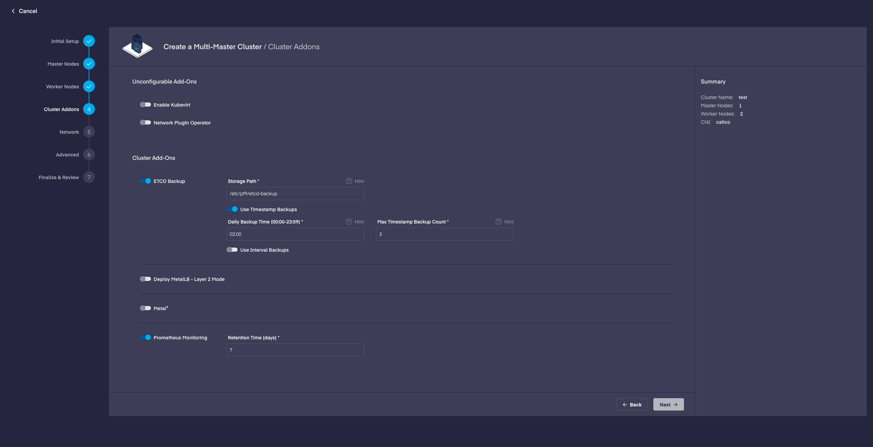This screenshot has width=873, height=447.
Task: Click the Max Timestamp Backup Count hint icon
Action: pyautogui.click(x=498, y=222)
